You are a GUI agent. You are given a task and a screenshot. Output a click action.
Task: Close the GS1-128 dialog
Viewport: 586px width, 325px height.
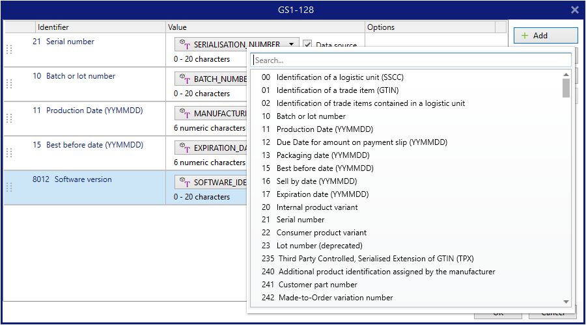tap(575, 10)
